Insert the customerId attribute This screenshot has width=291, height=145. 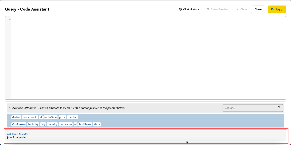(x=30, y=117)
